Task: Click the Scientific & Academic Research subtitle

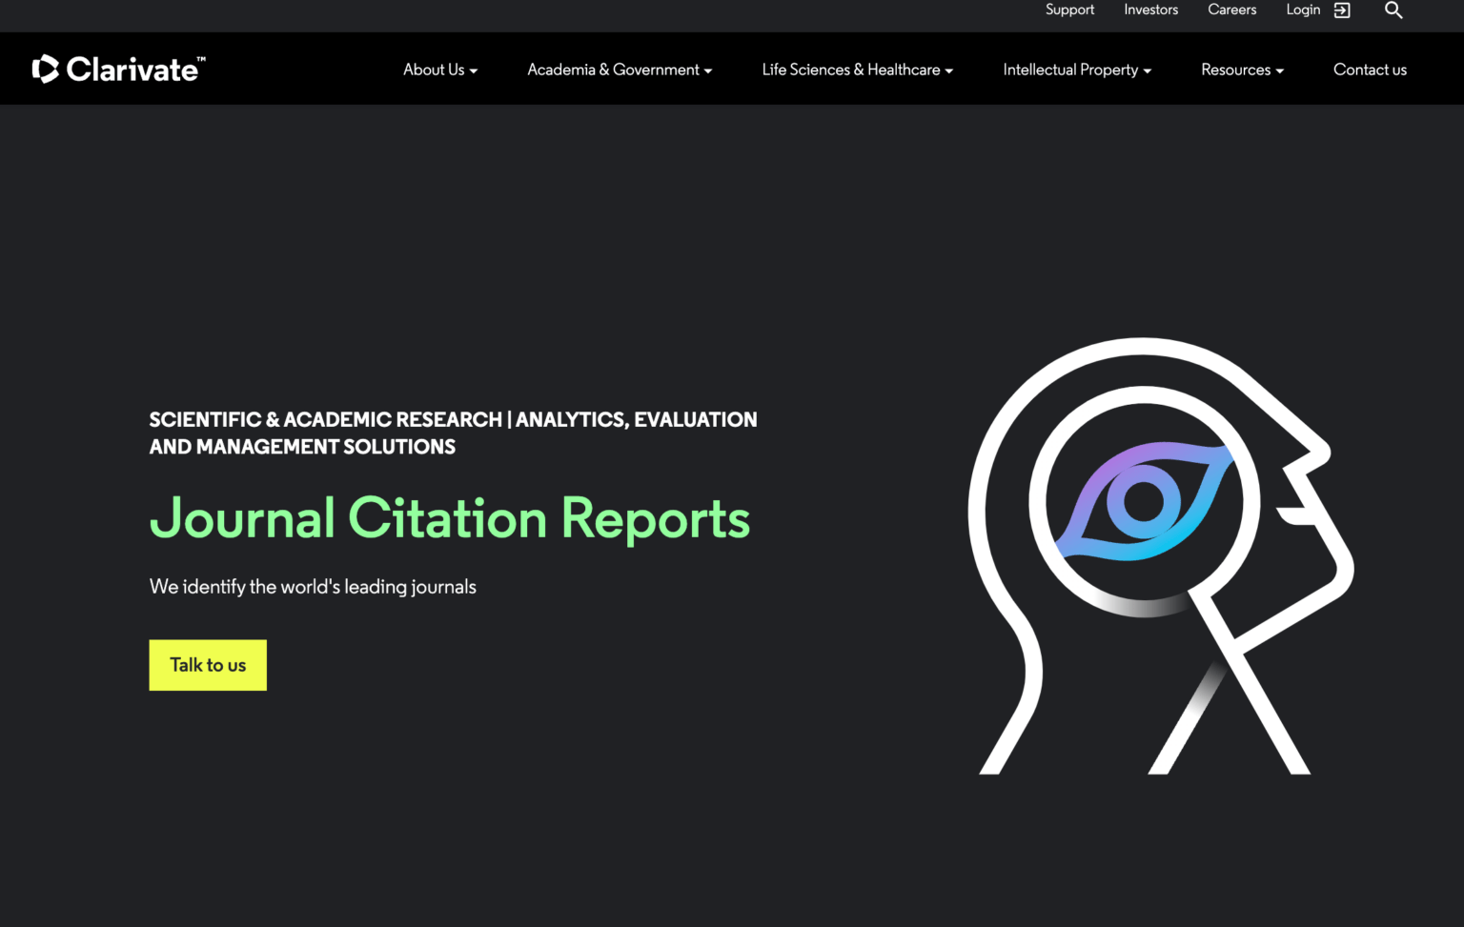Action: 454,433
